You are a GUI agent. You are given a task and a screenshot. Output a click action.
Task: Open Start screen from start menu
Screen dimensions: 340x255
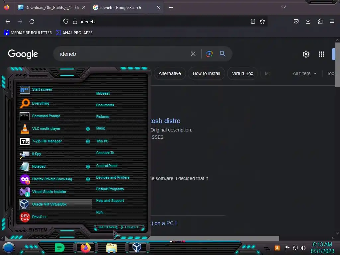coord(42,89)
